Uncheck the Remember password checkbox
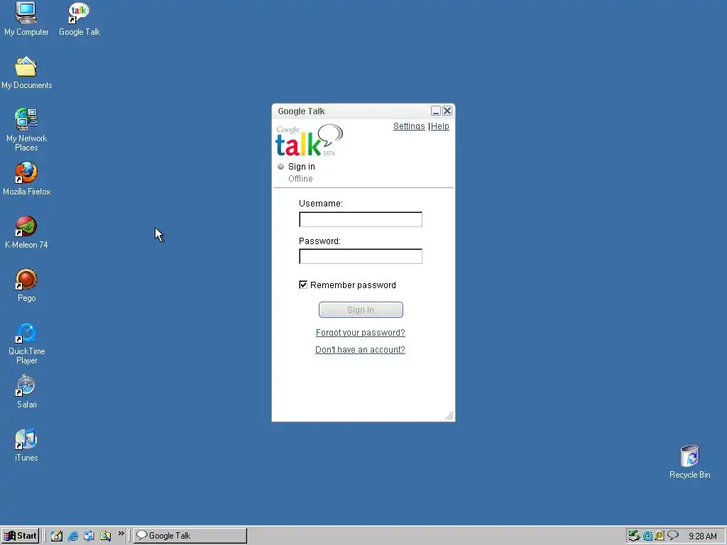This screenshot has height=545, width=727. pos(302,285)
